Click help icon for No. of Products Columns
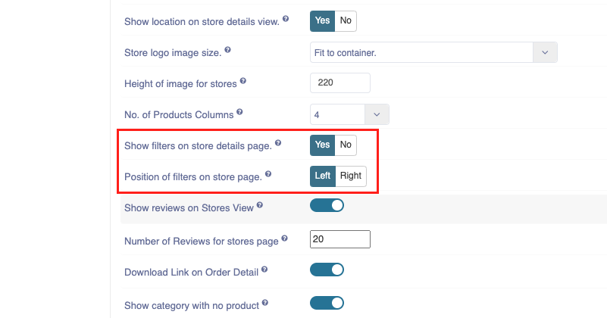The width and height of the screenshot is (607, 318). (239, 112)
